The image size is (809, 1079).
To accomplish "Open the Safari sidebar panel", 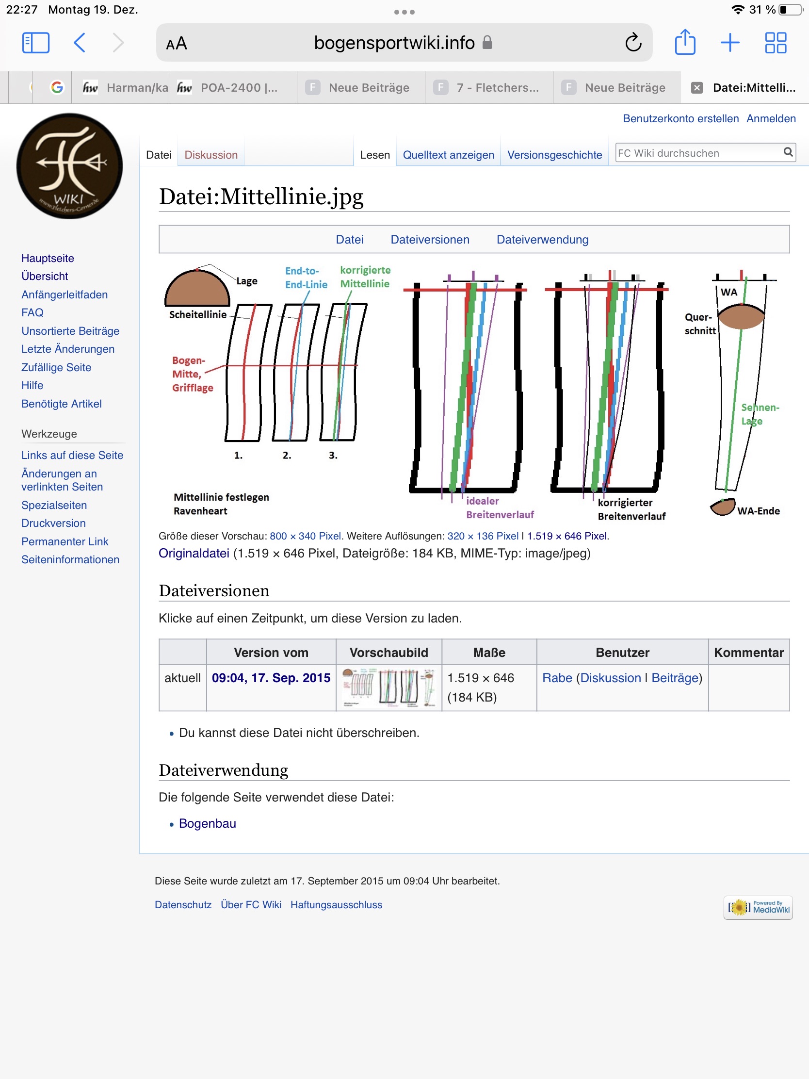I will [x=35, y=43].
